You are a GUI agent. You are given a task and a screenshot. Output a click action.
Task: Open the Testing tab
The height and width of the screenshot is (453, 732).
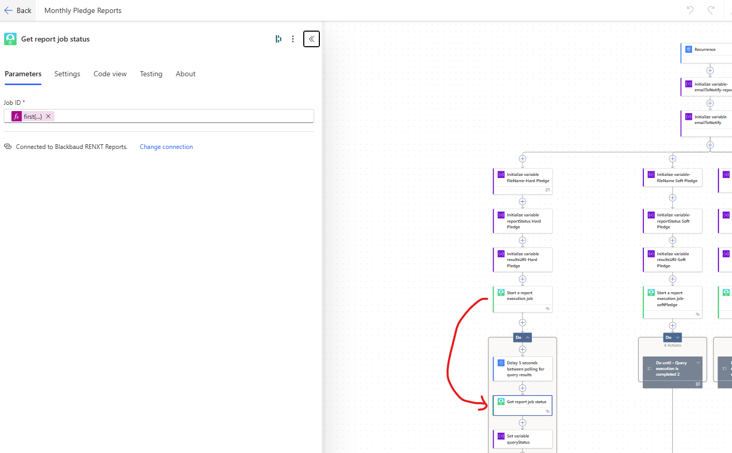[151, 74]
